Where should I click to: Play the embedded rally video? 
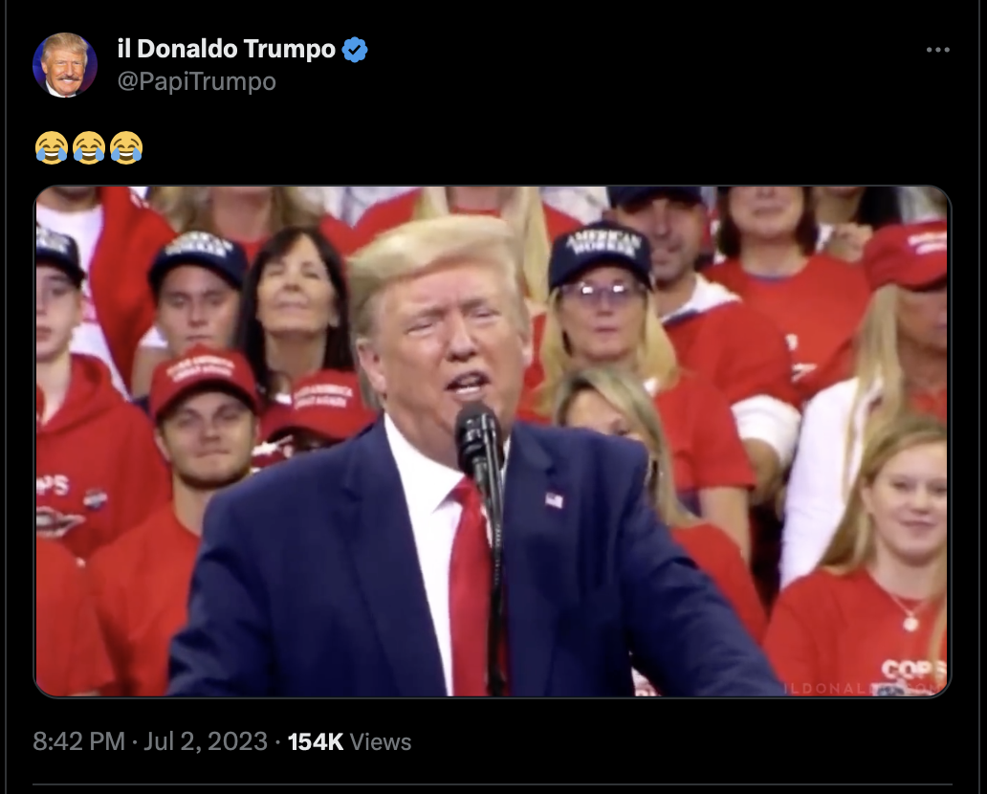tap(492, 441)
